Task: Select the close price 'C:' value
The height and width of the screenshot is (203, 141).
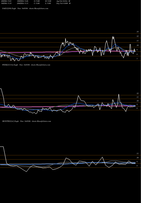Action: pos(37,3)
